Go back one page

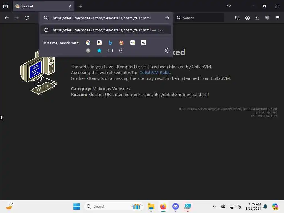(7, 18)
